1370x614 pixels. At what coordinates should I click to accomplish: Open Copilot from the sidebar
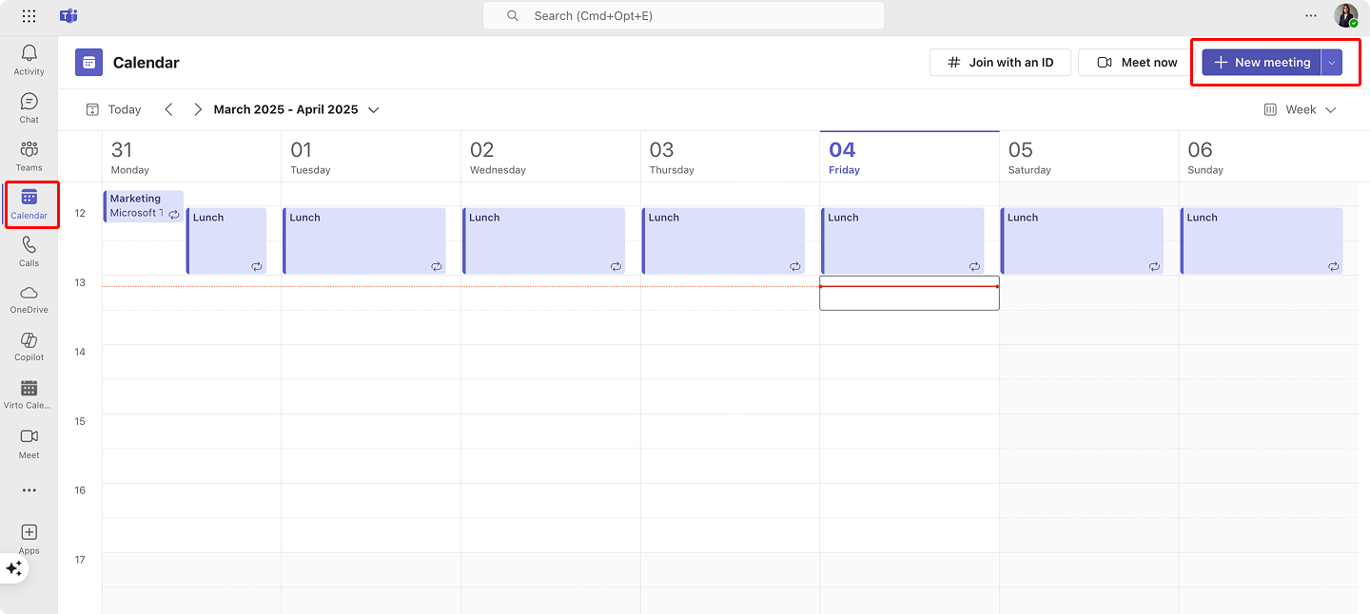[x=29, y=346]
